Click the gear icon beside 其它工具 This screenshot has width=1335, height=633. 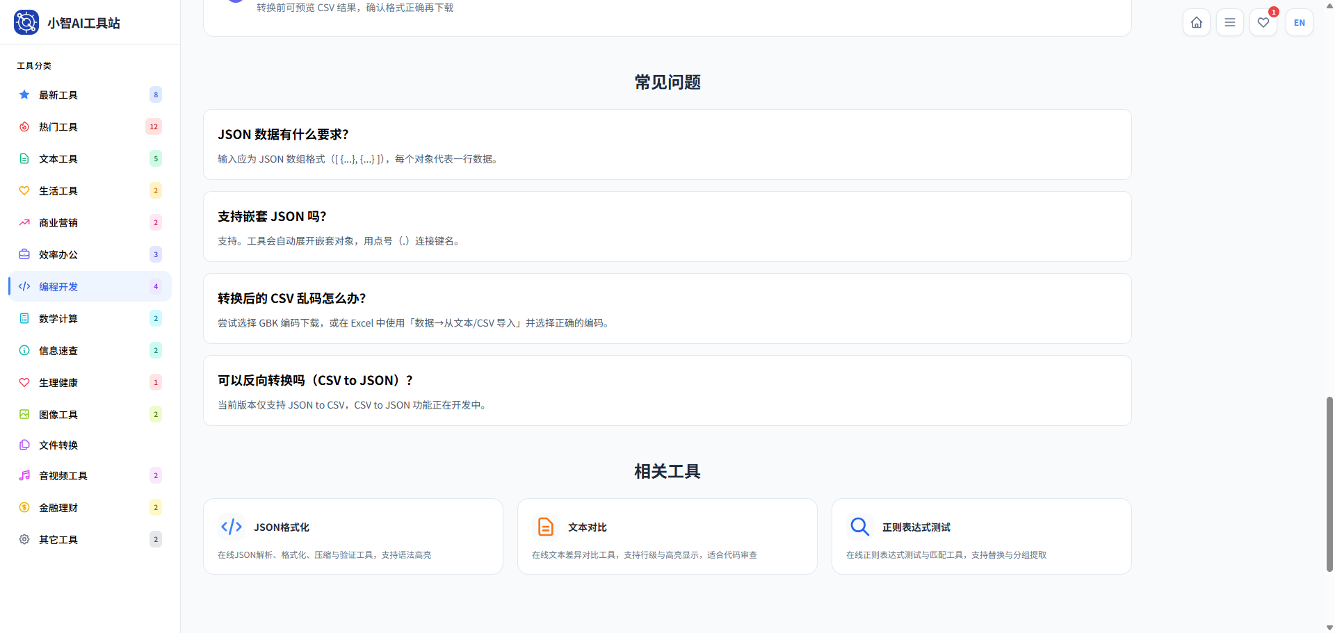(24, 539)
